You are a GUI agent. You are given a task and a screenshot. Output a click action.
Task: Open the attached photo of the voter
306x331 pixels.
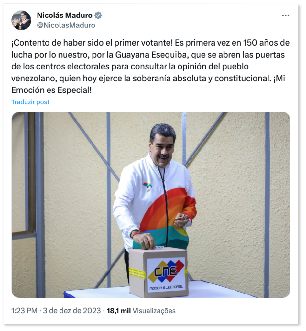point(150,205)
